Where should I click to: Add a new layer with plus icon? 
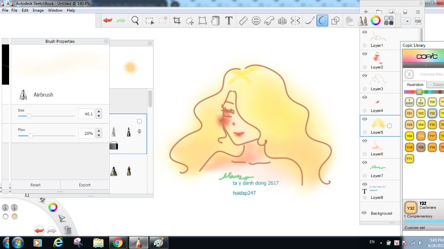(366, 12)
